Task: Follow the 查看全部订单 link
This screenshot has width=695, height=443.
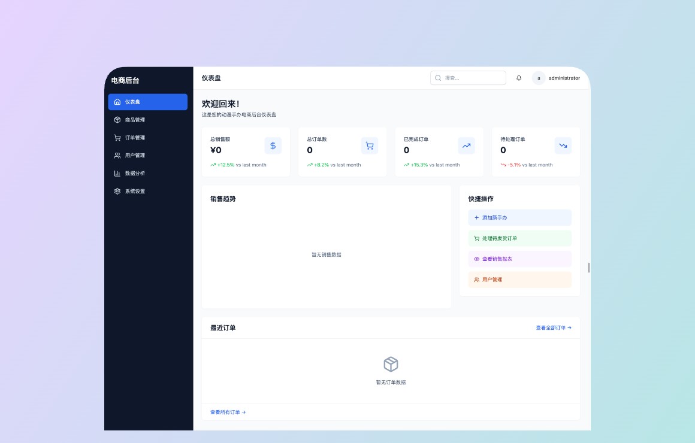Action: click(x=554, y=328)
